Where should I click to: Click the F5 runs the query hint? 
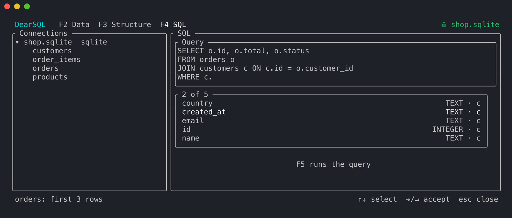333,164
